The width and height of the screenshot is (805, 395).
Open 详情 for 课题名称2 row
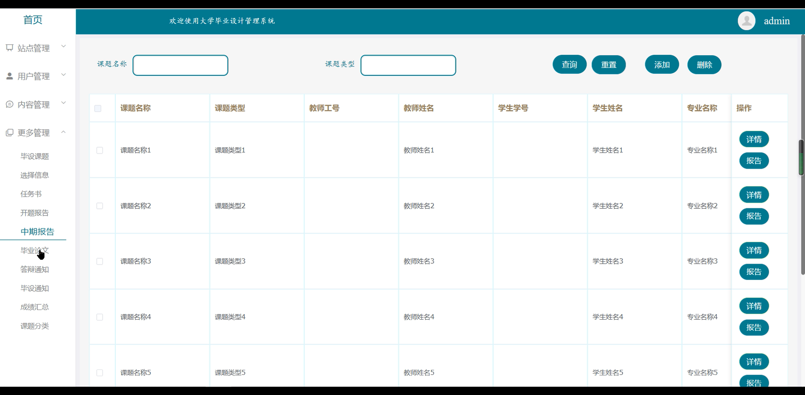pyautogui.click(x=754, y=195)
